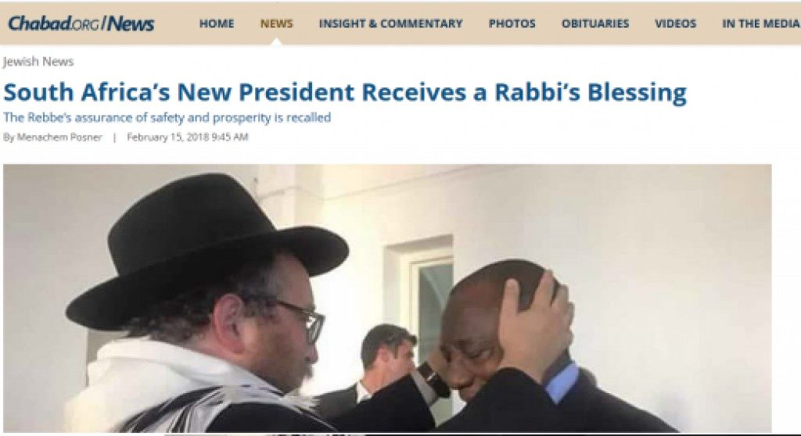Image resolution: width=801 pixels, height=436 pixels.
Task: Select IN THE MEDIA nav item
Action: click(x=760, y=23)
